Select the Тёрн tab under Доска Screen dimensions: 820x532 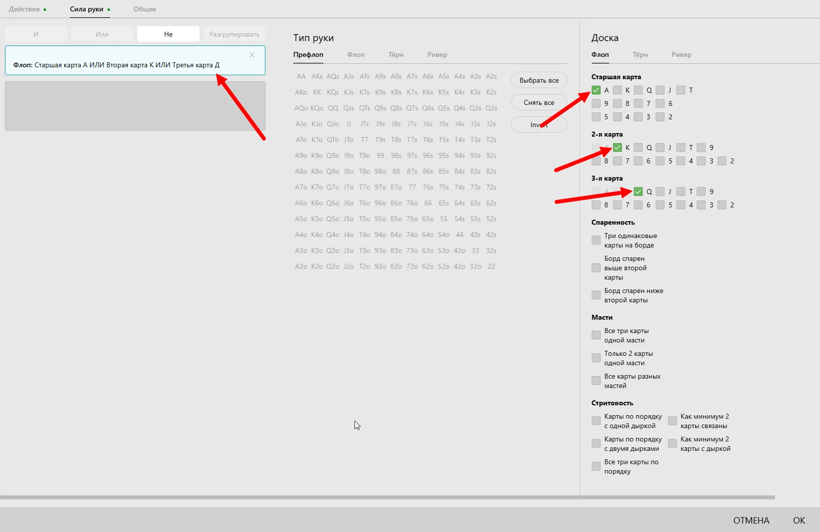point(640,54)
